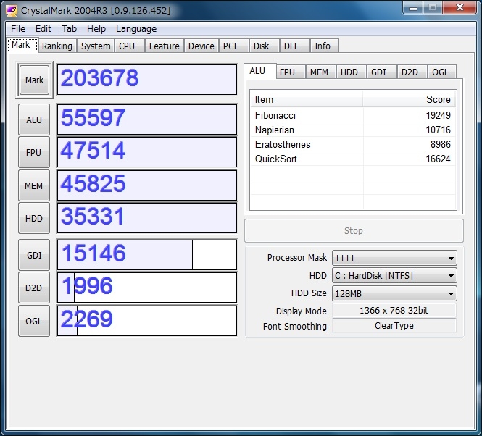Open the File menu
482x436 pixels.
pos(18,29)
